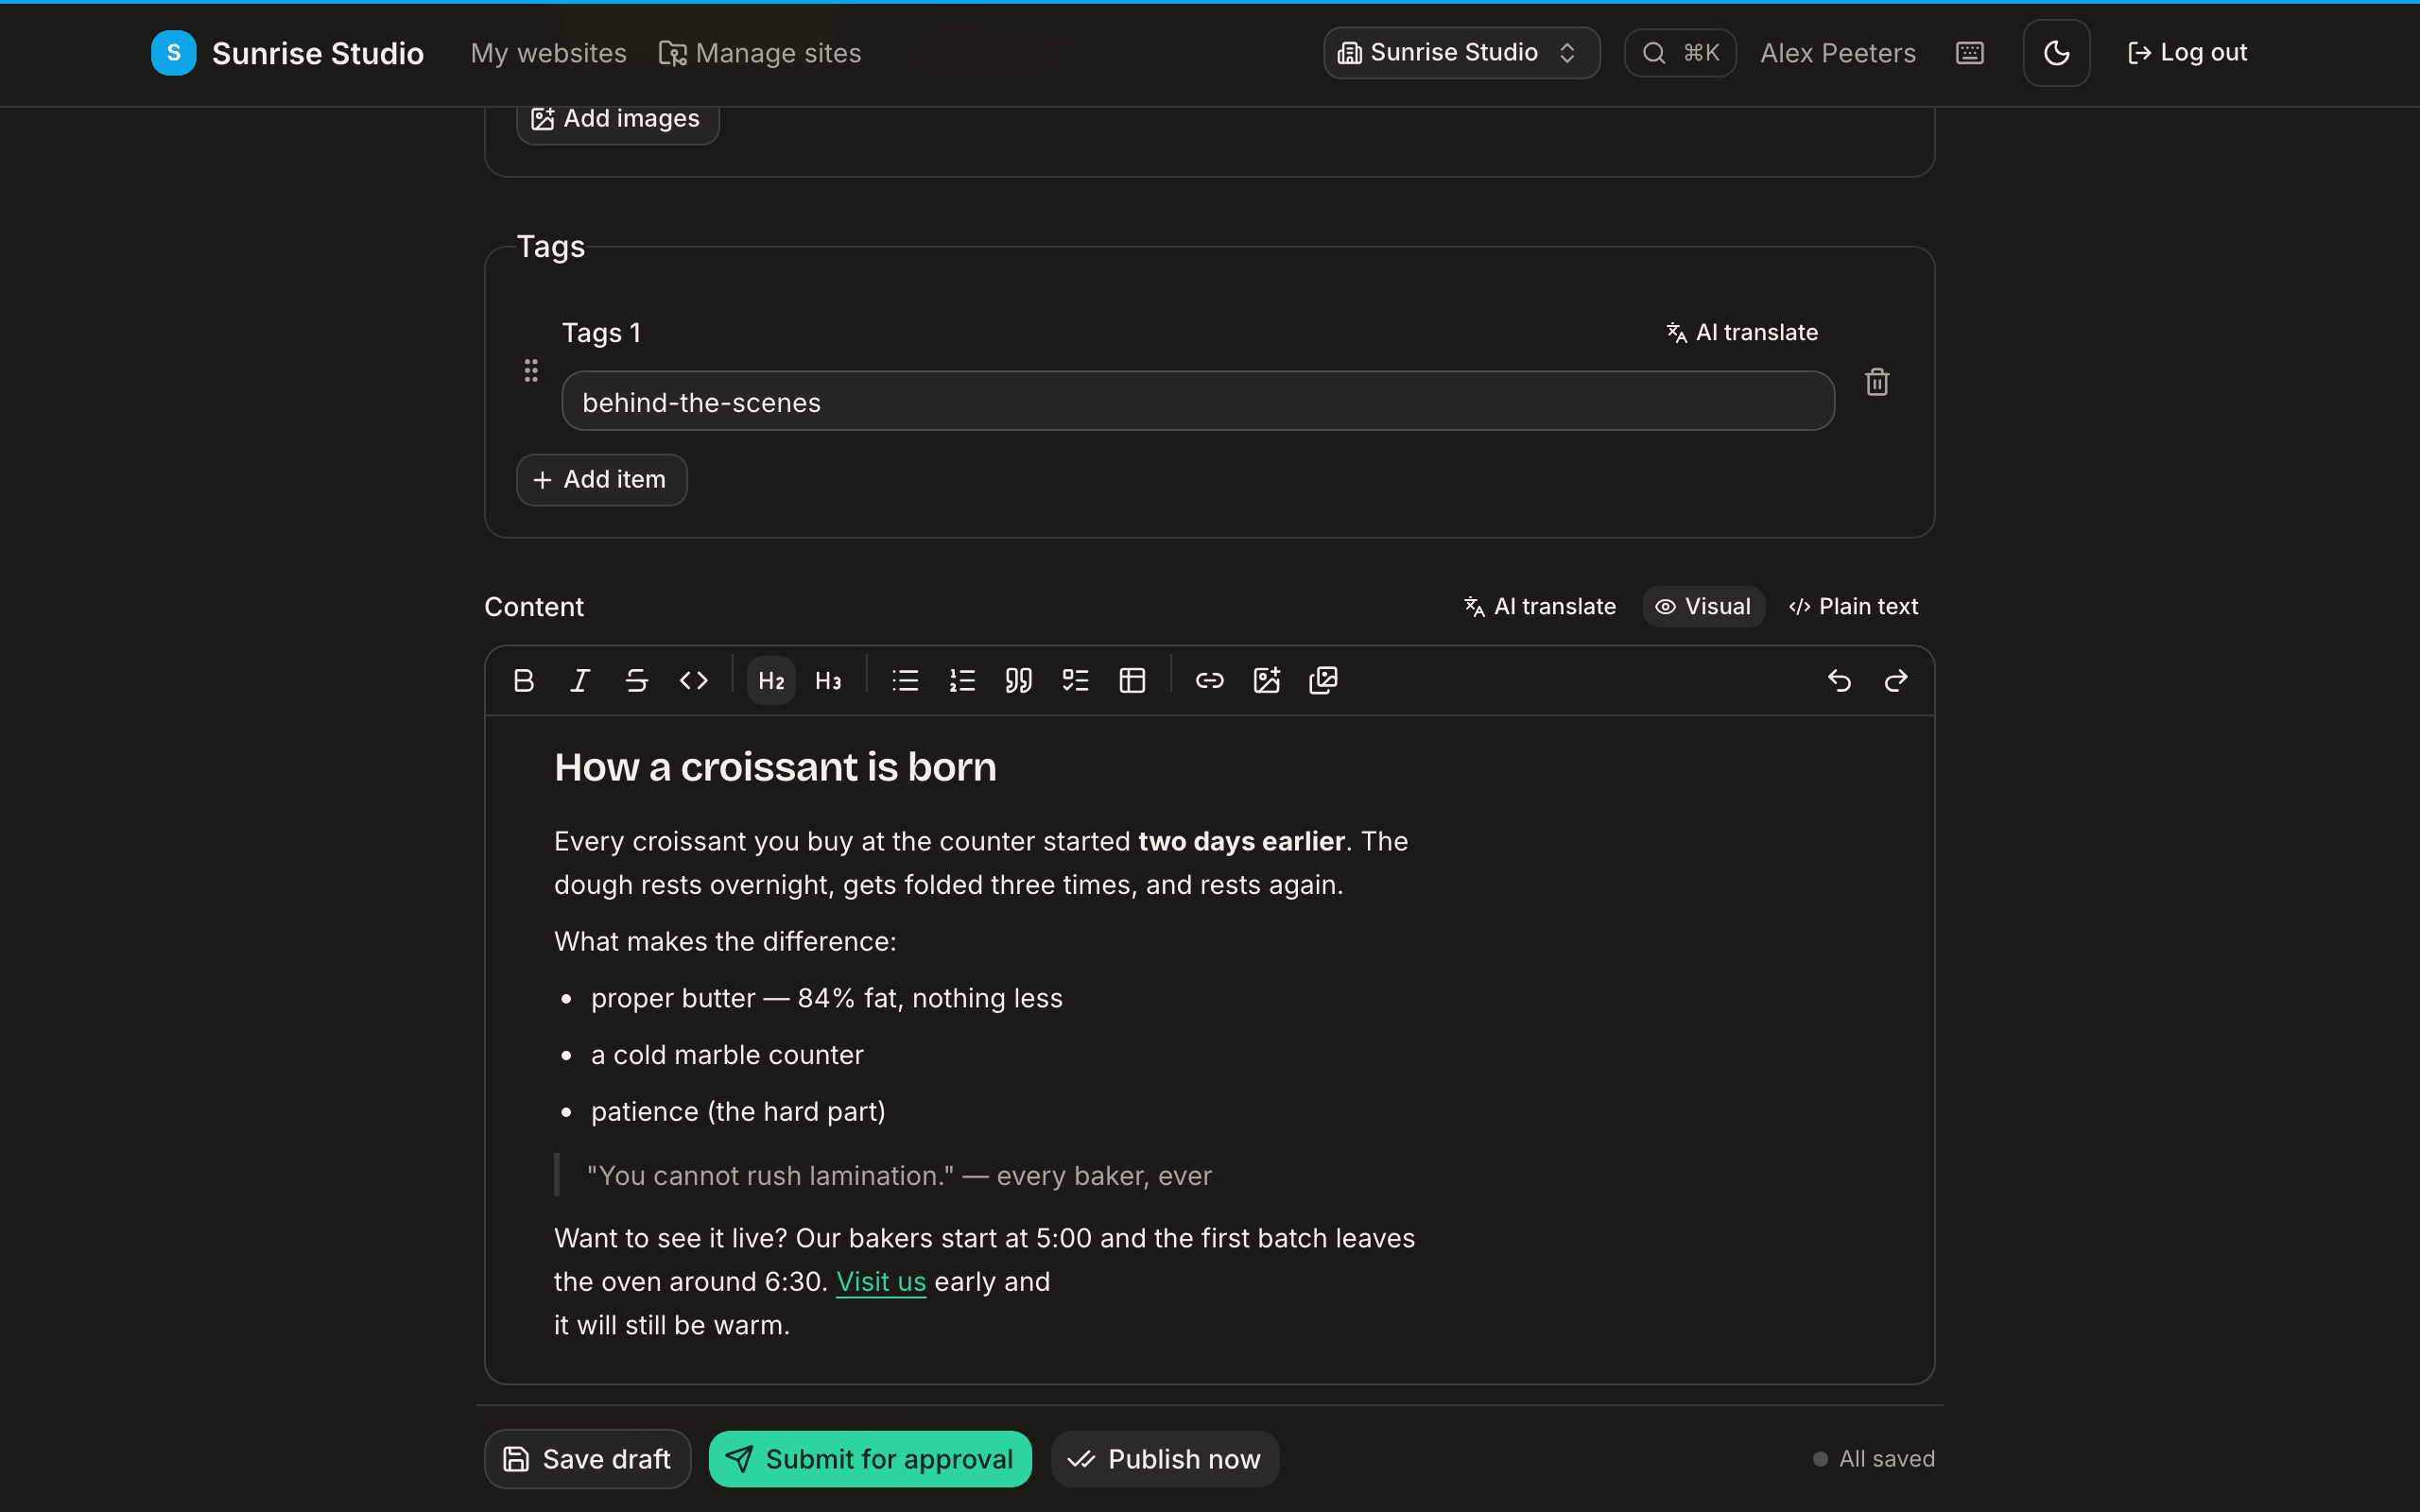Image resolution: width=2420 pixels, height=1512 pixels.
Task: Open the media gallery picker
Action: [1323, 681]
